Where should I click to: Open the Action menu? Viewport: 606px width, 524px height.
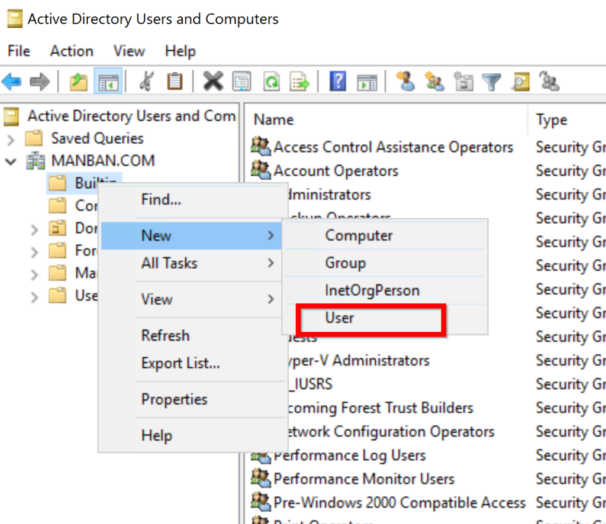pyautogui.click(x=71, y=51)
